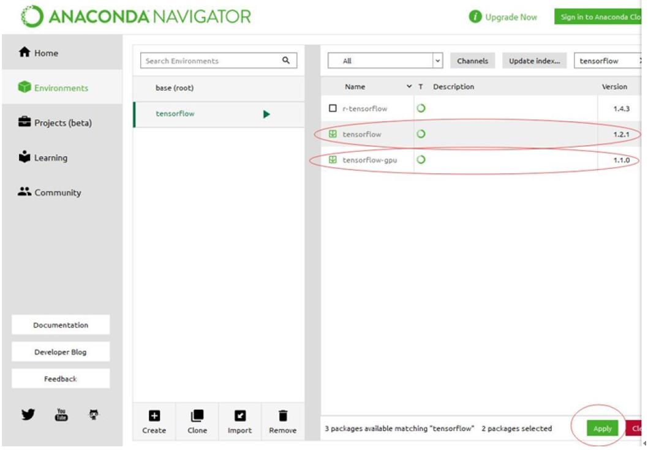Click the Version column header

coord(614,86)
